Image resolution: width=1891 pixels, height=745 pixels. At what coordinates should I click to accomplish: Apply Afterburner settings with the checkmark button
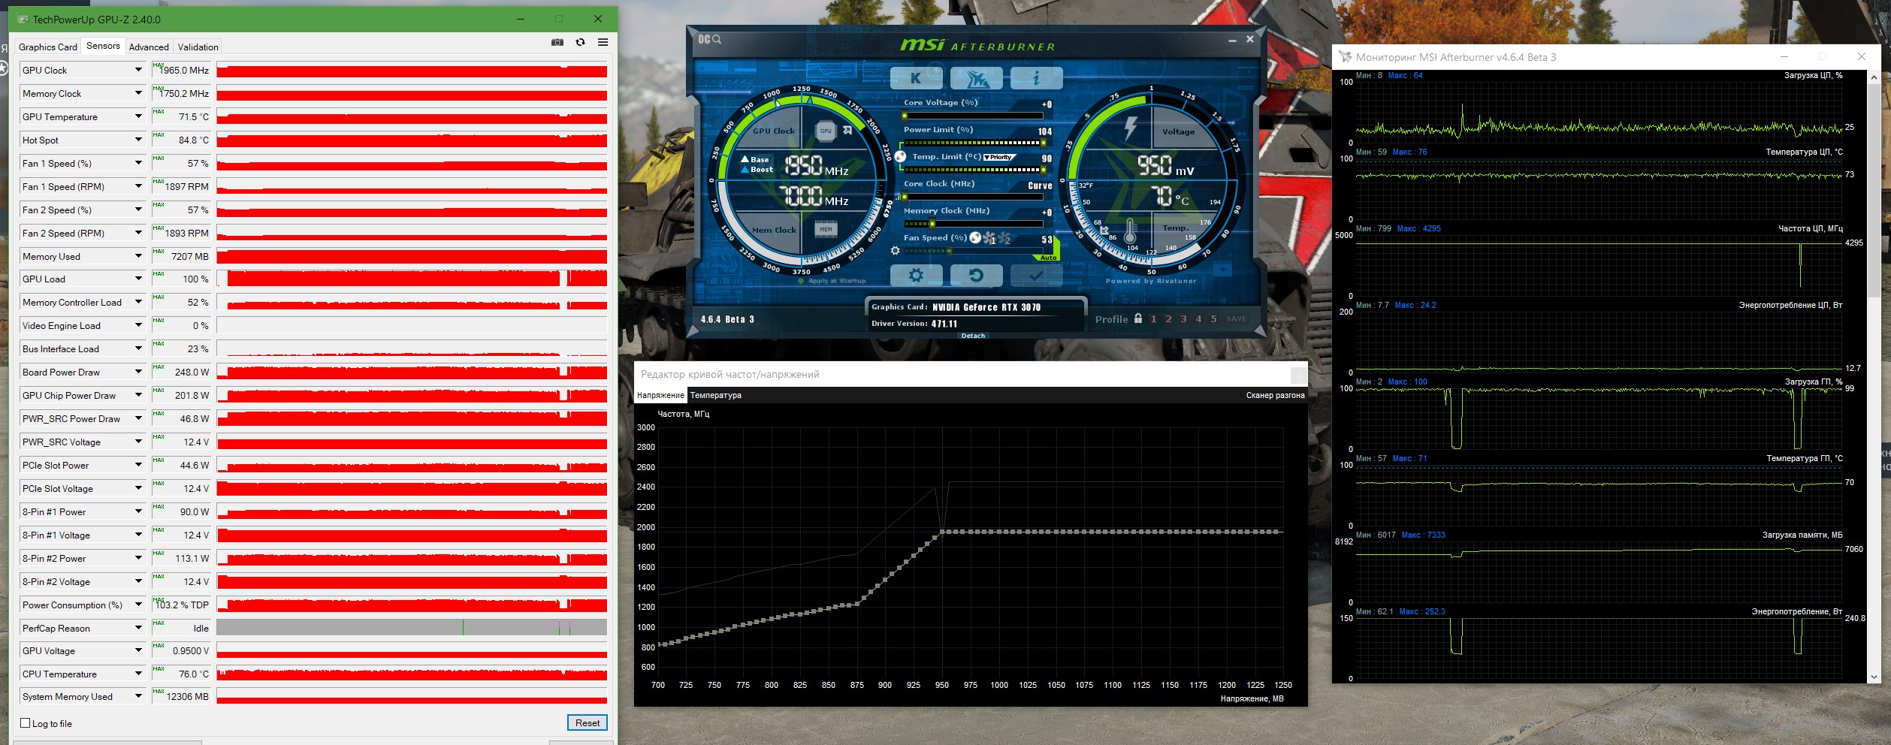point(1036,276)
